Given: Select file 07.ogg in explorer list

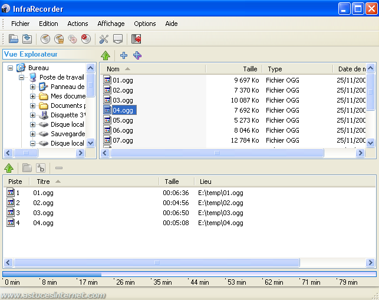Looking at the screenshot, I should point(123,140).
